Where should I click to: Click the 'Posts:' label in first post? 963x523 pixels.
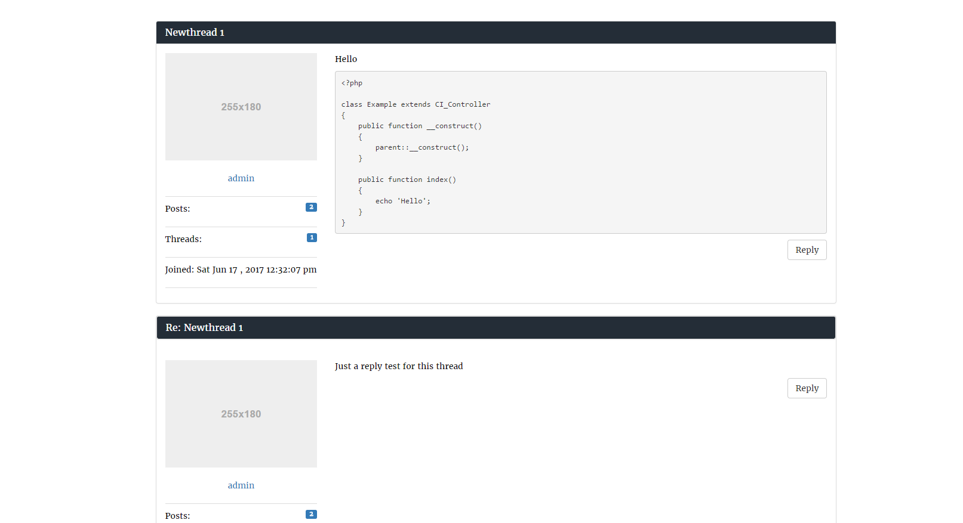point(178,209)
